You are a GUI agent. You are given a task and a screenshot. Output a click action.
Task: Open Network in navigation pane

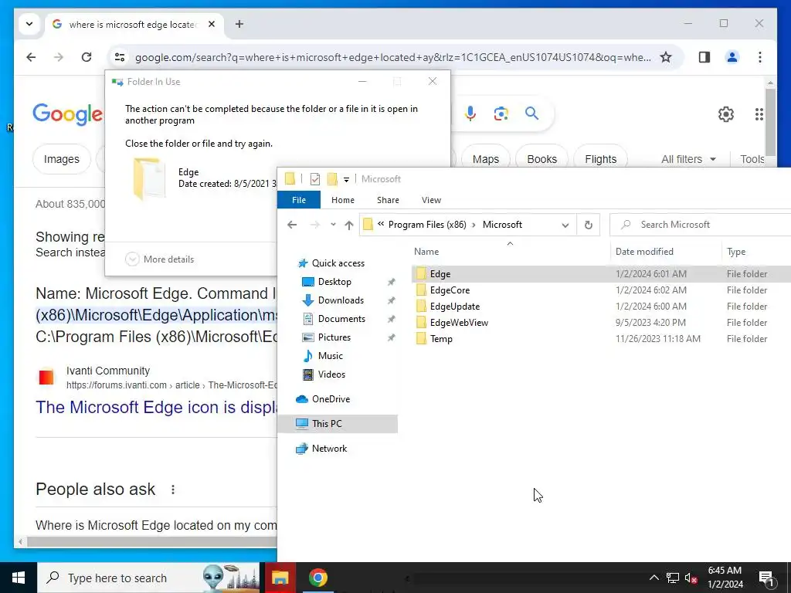coord(329,449)
